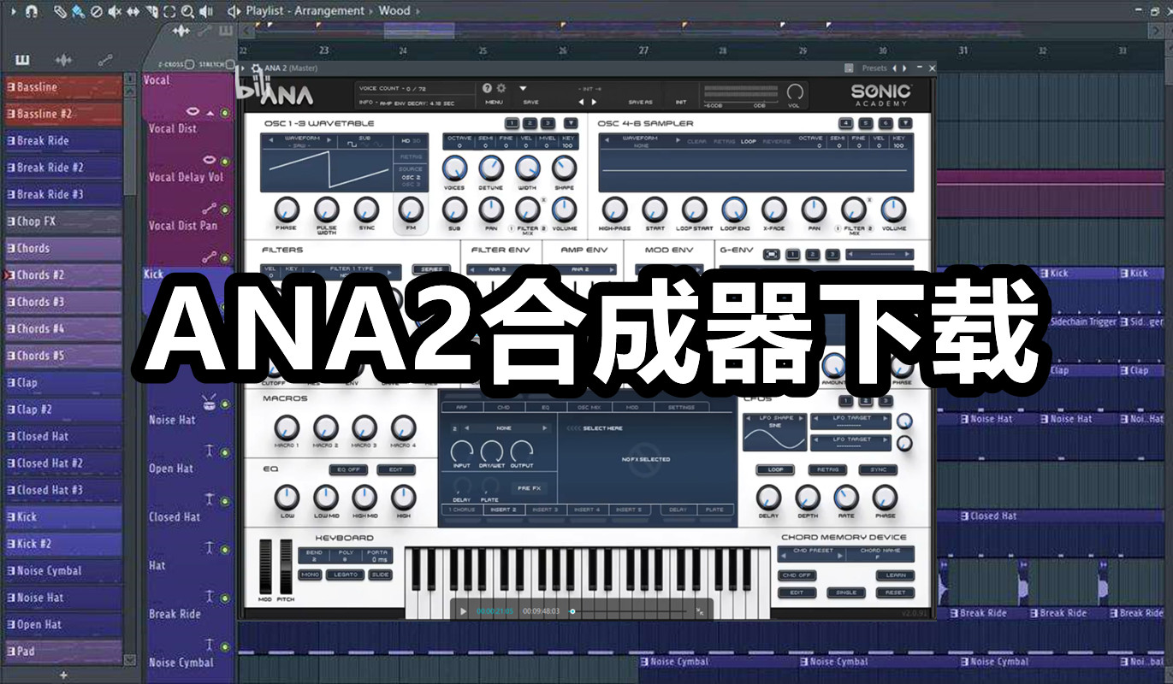
Task: Adjust the PITCH wheel slider
Action: coord(286,566)
